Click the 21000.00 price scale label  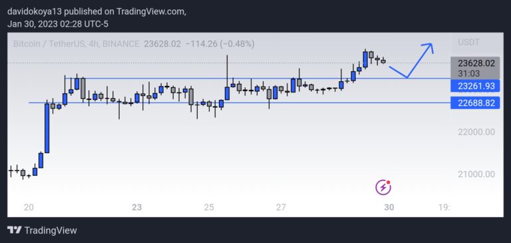pos(476,174)
